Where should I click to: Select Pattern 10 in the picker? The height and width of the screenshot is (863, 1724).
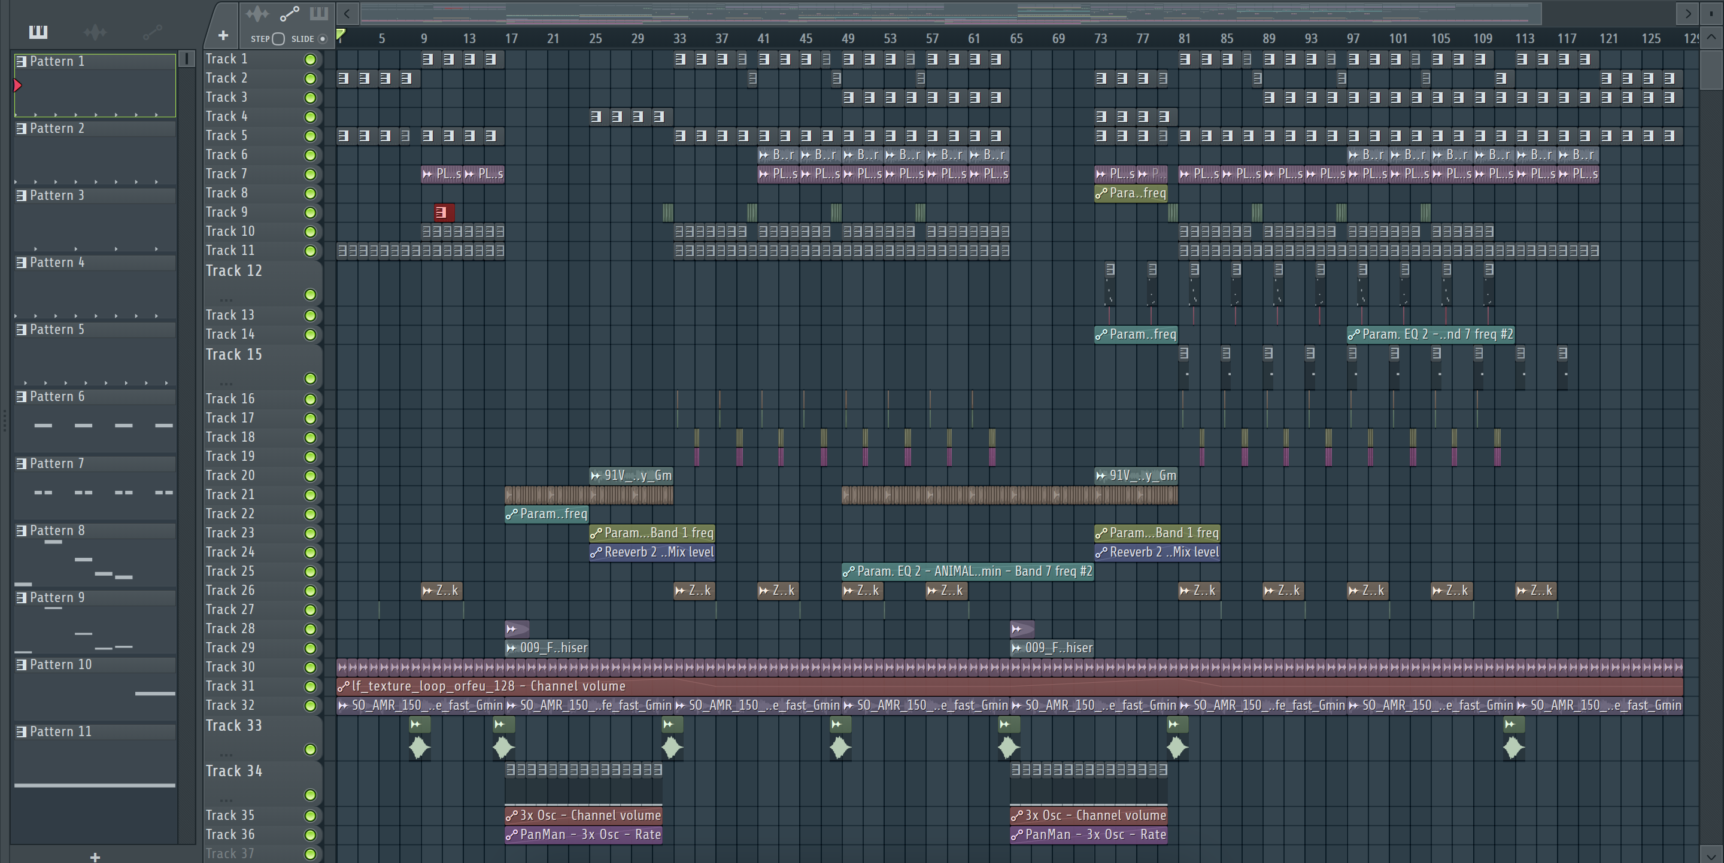[95, 688]
